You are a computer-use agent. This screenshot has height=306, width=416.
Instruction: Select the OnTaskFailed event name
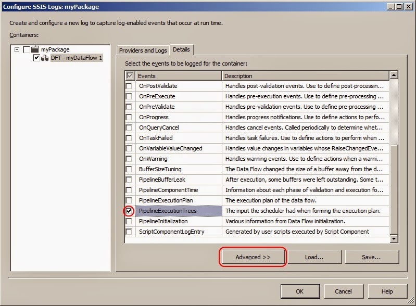pos(156,138)
